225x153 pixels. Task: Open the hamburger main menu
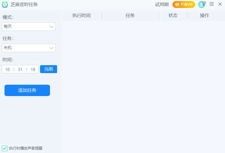click(x=212, y=4)
